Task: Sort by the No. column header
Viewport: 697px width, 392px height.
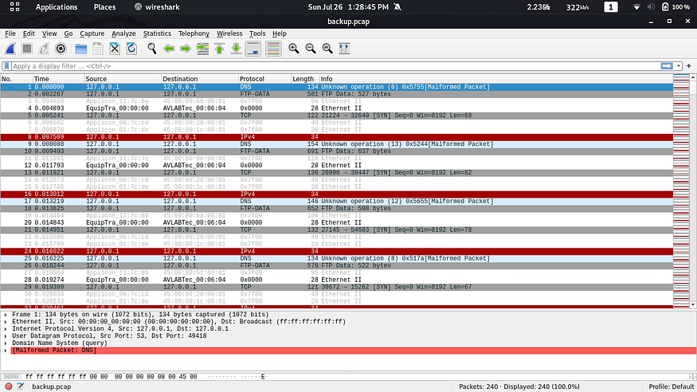Action: (x=17, y=79)
